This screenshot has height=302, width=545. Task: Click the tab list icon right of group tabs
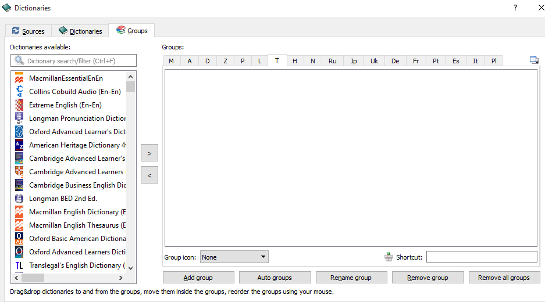[534, 60]
